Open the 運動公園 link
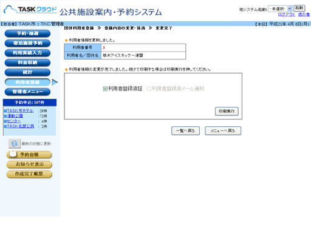Viewport: 311px width, 233px height. [x=15, y=116]
